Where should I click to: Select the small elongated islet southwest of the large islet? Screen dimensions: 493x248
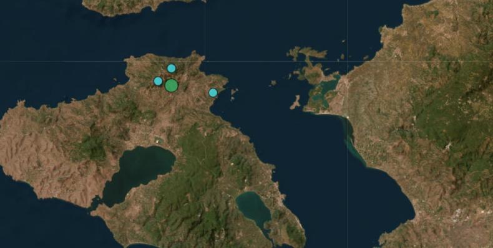coord(295,102)
